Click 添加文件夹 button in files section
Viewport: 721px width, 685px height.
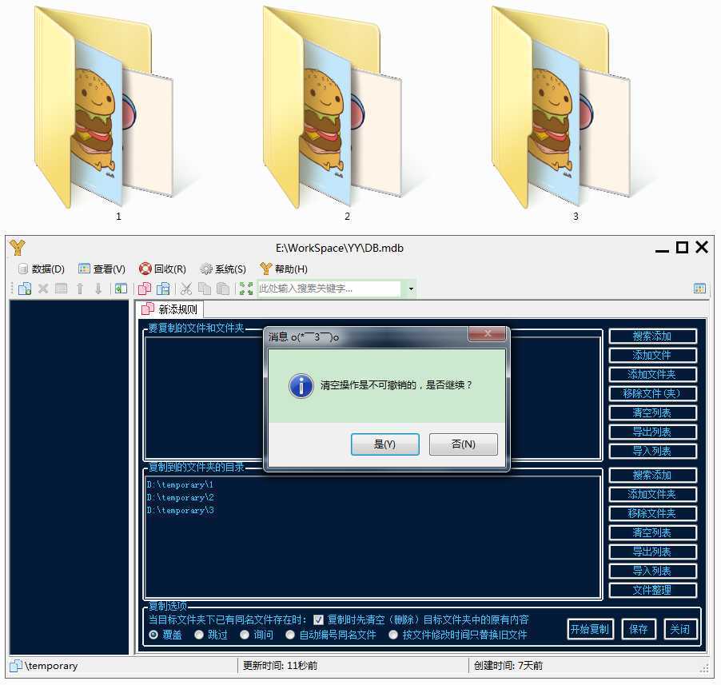pyautogui.click(x=652, y=374)
